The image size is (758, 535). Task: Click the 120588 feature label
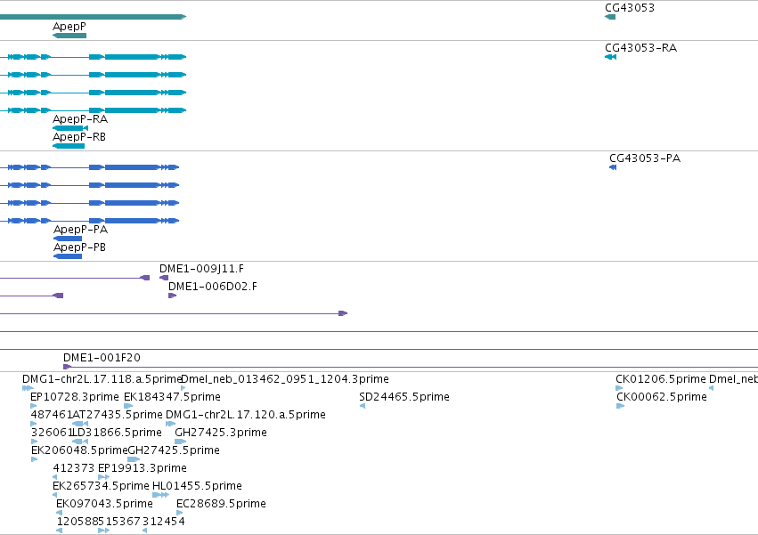pyautogui.click(x=77, y=522)
